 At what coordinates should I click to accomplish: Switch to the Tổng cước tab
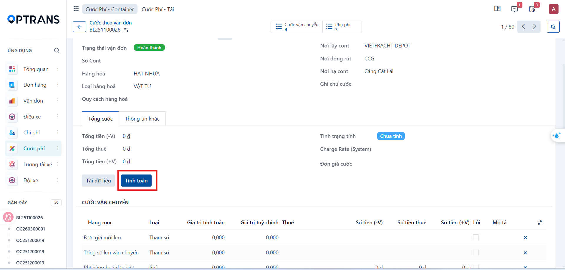pos(100,119)
